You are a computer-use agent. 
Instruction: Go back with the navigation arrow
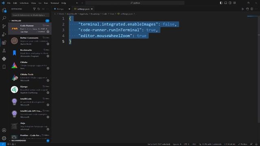(x=77, y=3)
